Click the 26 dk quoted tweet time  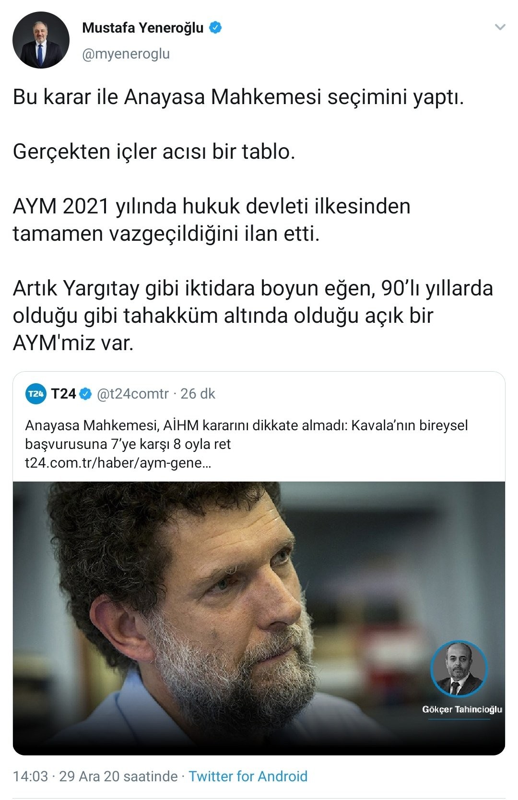pos(198,394)
